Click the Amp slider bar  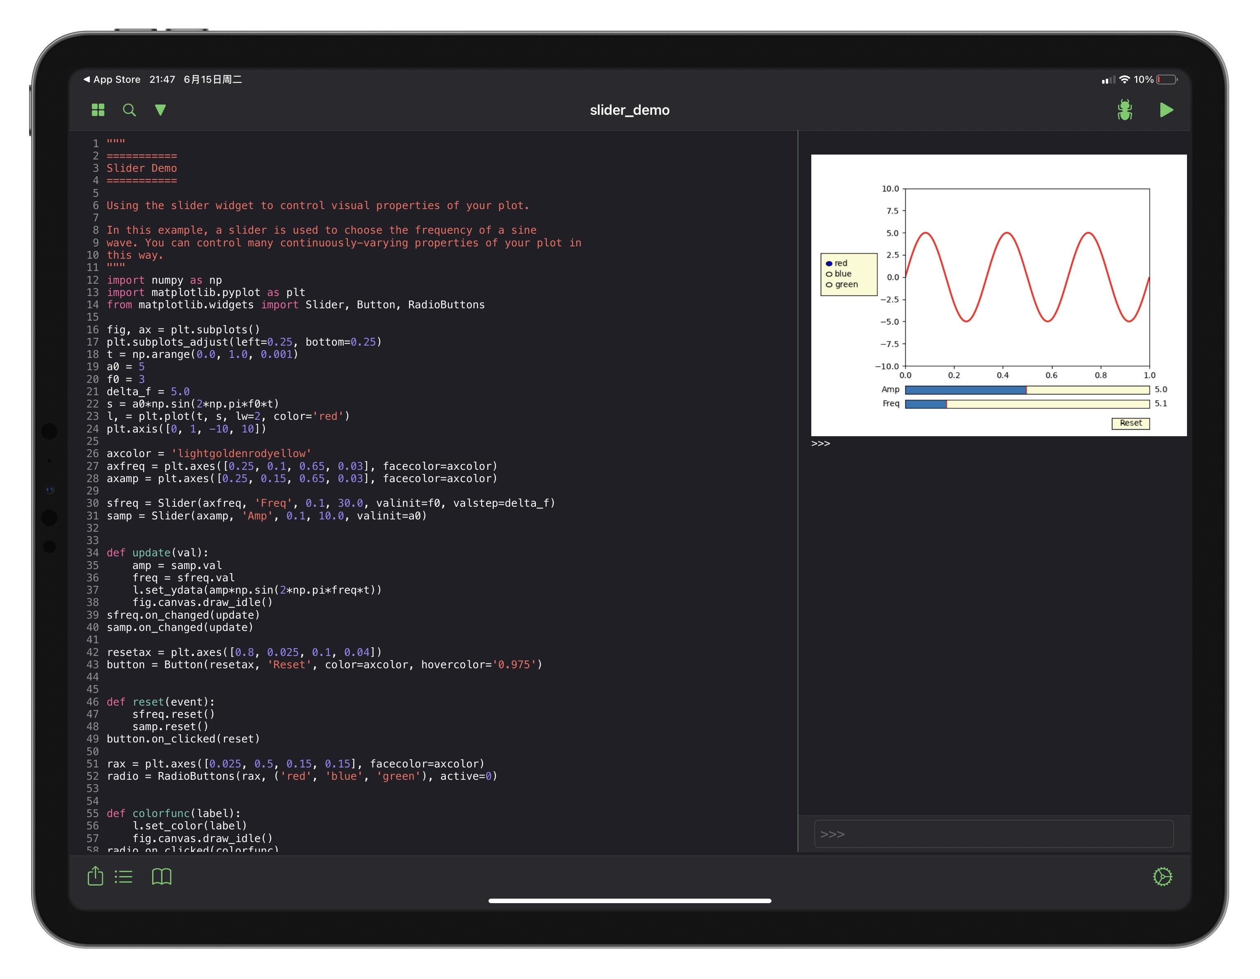point(1027,390)
